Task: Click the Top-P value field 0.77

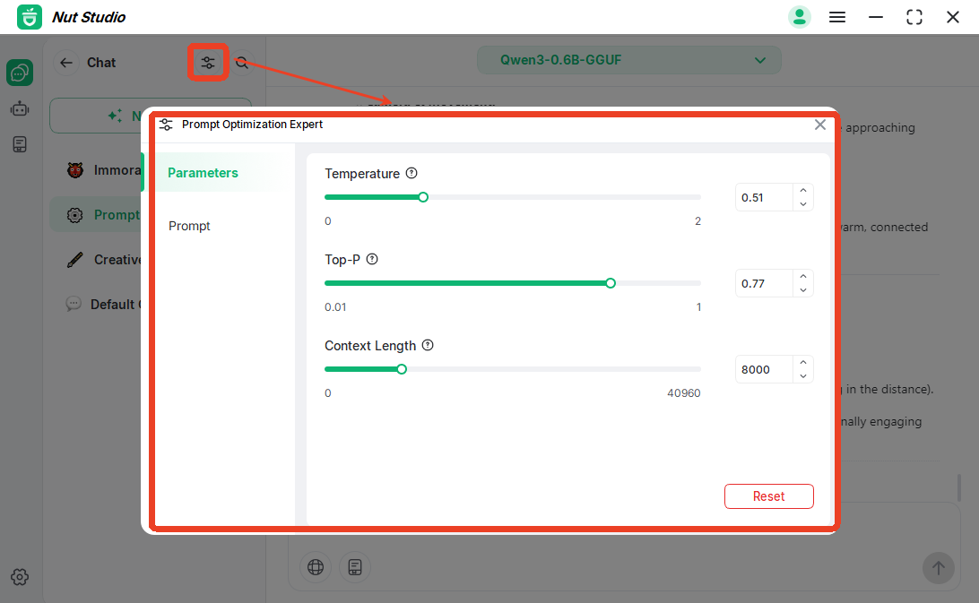Action: [x=764, y=283]
